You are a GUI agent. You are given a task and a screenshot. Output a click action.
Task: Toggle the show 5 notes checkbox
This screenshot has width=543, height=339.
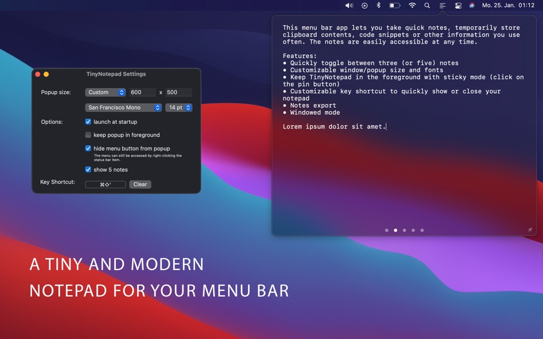coord(88,169)
